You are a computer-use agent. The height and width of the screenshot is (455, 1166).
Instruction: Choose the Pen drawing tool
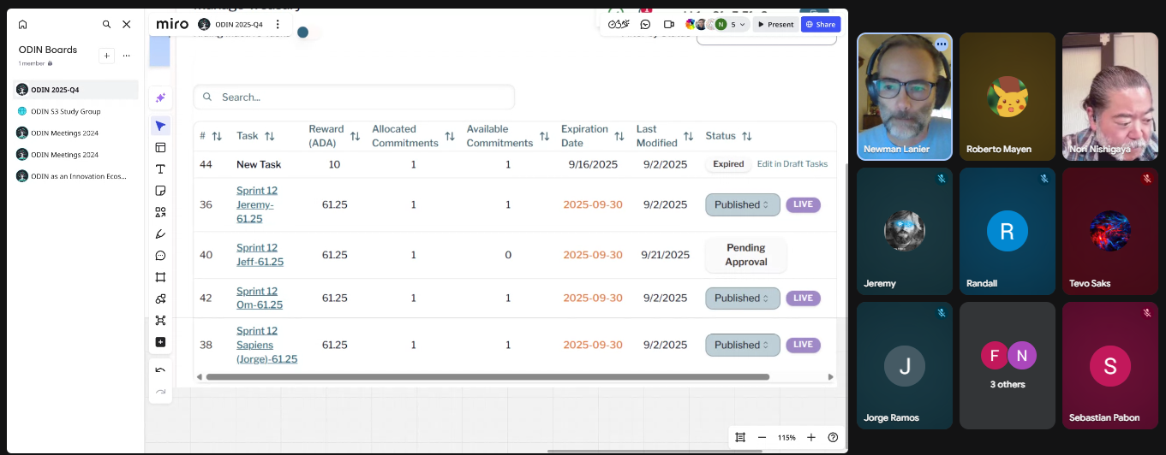pos(160,234)
